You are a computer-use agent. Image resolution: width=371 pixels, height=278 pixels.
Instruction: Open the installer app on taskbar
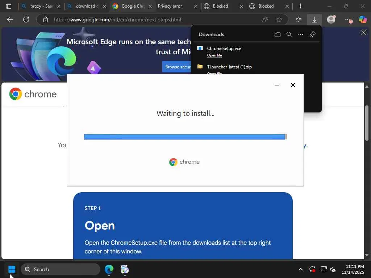click(125, 269)
